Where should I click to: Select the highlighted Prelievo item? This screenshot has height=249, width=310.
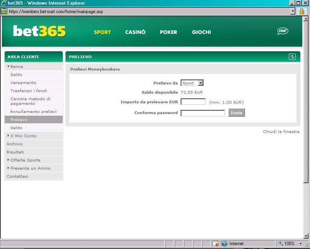point(34,119)
